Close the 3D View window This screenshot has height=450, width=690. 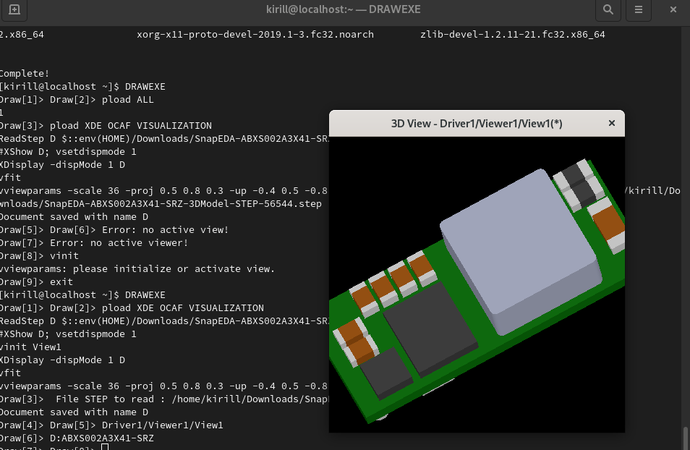tap(612, 124)
